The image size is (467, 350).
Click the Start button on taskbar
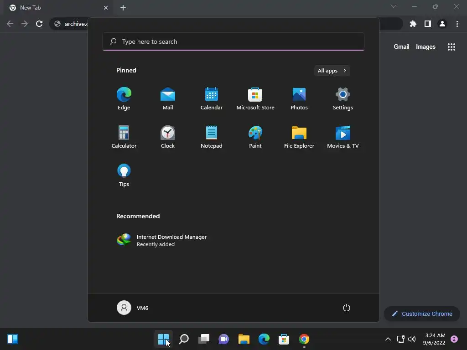[164, 339]
